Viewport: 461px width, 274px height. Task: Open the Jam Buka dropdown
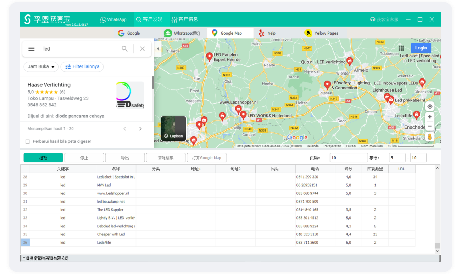pyautogui.click(x=41, y=66)
